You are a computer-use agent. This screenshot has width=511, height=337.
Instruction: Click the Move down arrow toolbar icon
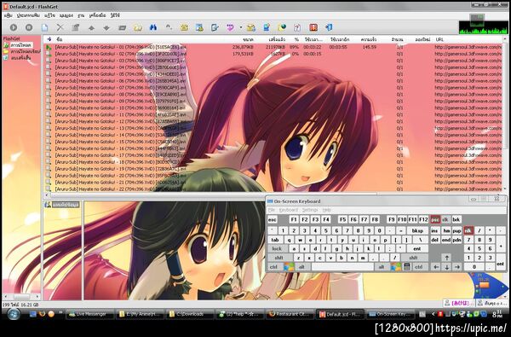(x=106, y=28)
